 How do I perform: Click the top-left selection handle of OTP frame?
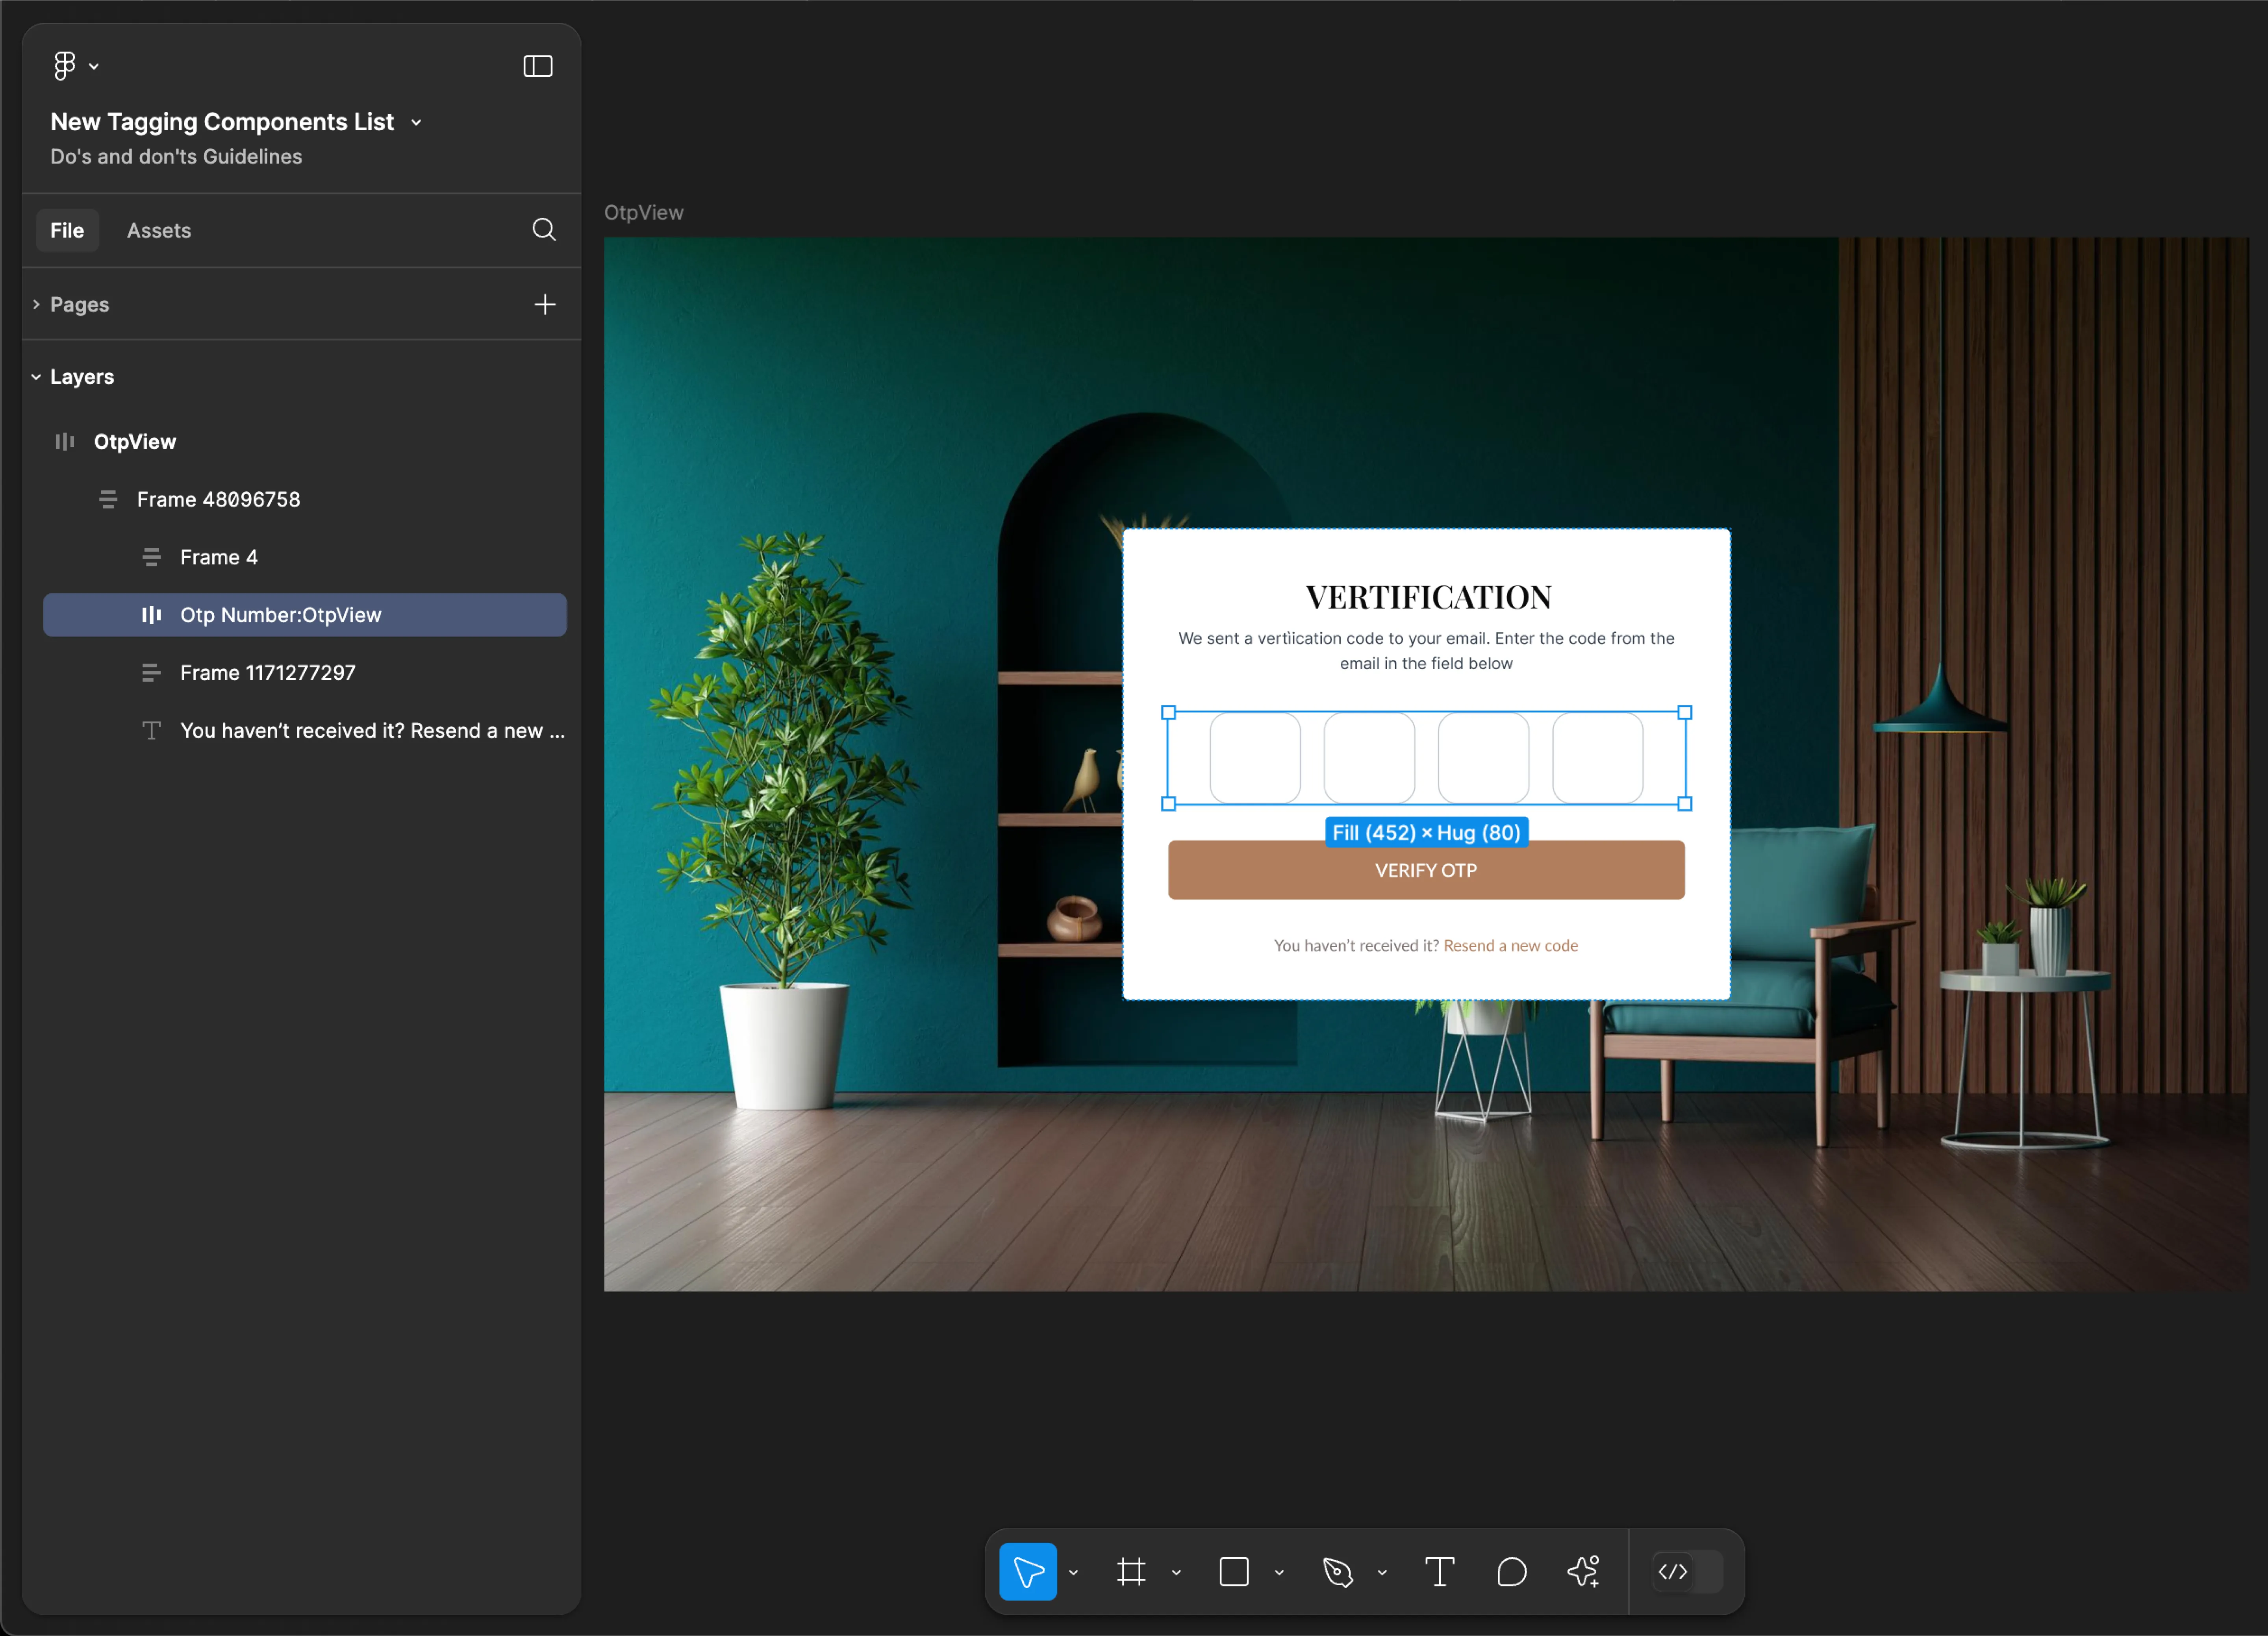[1168, 713]
